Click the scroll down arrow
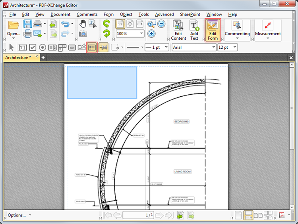The image size is (298, 224). tap(292, 207)
